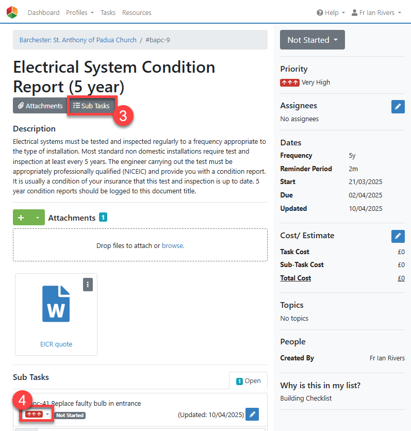Expand the Profiles dropdown menu

pyautogui.click(x=79, y=12)
